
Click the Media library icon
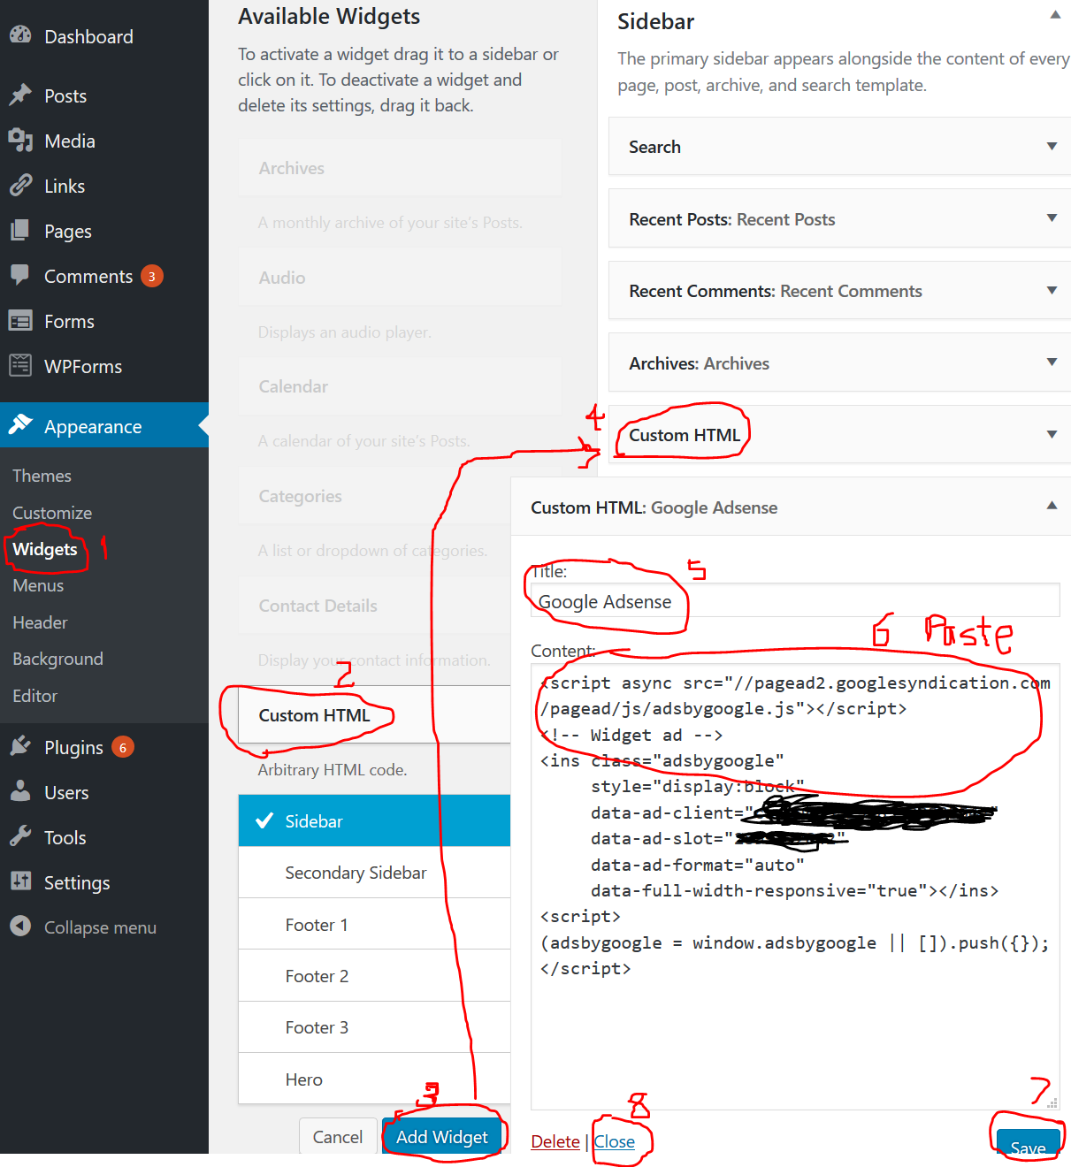click(x=20, y=141)
